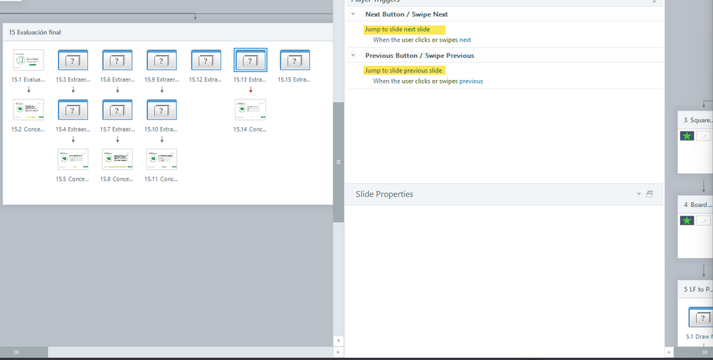The image size is (713, 360).
Task: Click loading thumbnail in 4 Board scene
Action: point(704,220)
